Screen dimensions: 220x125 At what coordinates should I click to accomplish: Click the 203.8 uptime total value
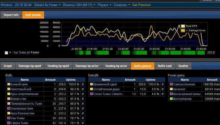click(211, 52)
